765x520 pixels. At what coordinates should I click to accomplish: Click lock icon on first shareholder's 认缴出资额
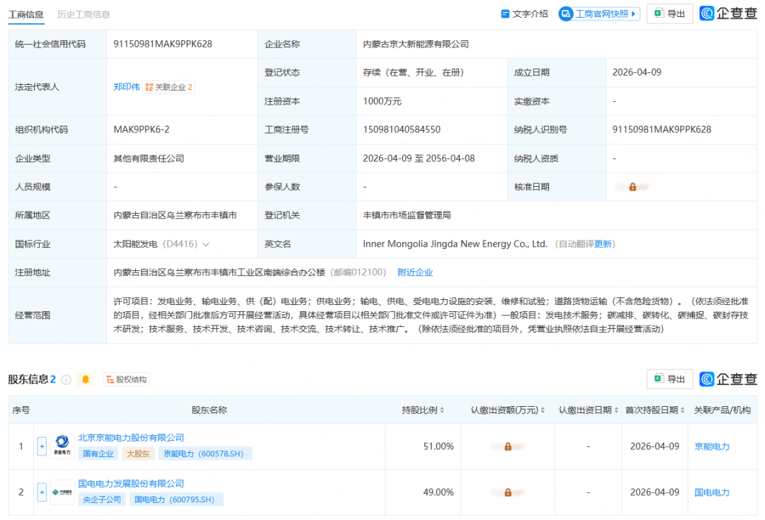tap(508, 446)
